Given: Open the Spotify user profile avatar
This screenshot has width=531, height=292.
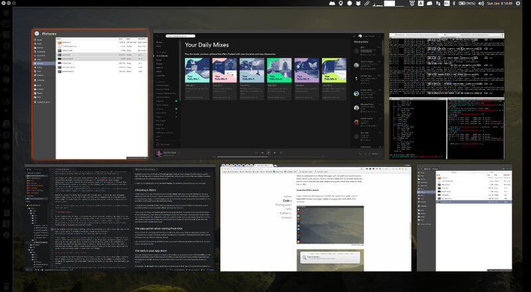Looking at the screenshot, I should [x=360, y=36].
